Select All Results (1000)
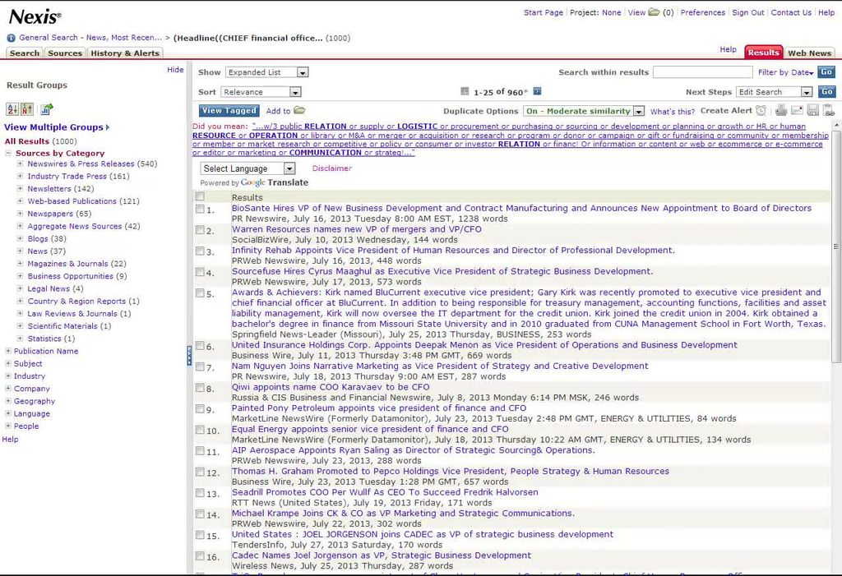The image size is (842, 576). point(41,141)
